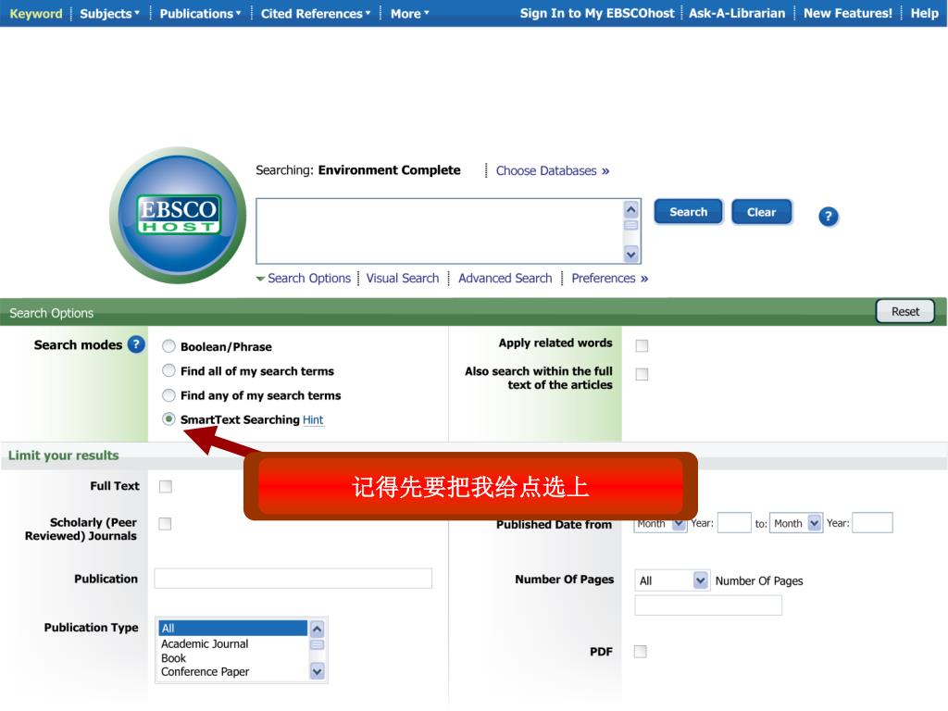Click the Search button
This screenshot has width=948, height=711.
point(688,212)
